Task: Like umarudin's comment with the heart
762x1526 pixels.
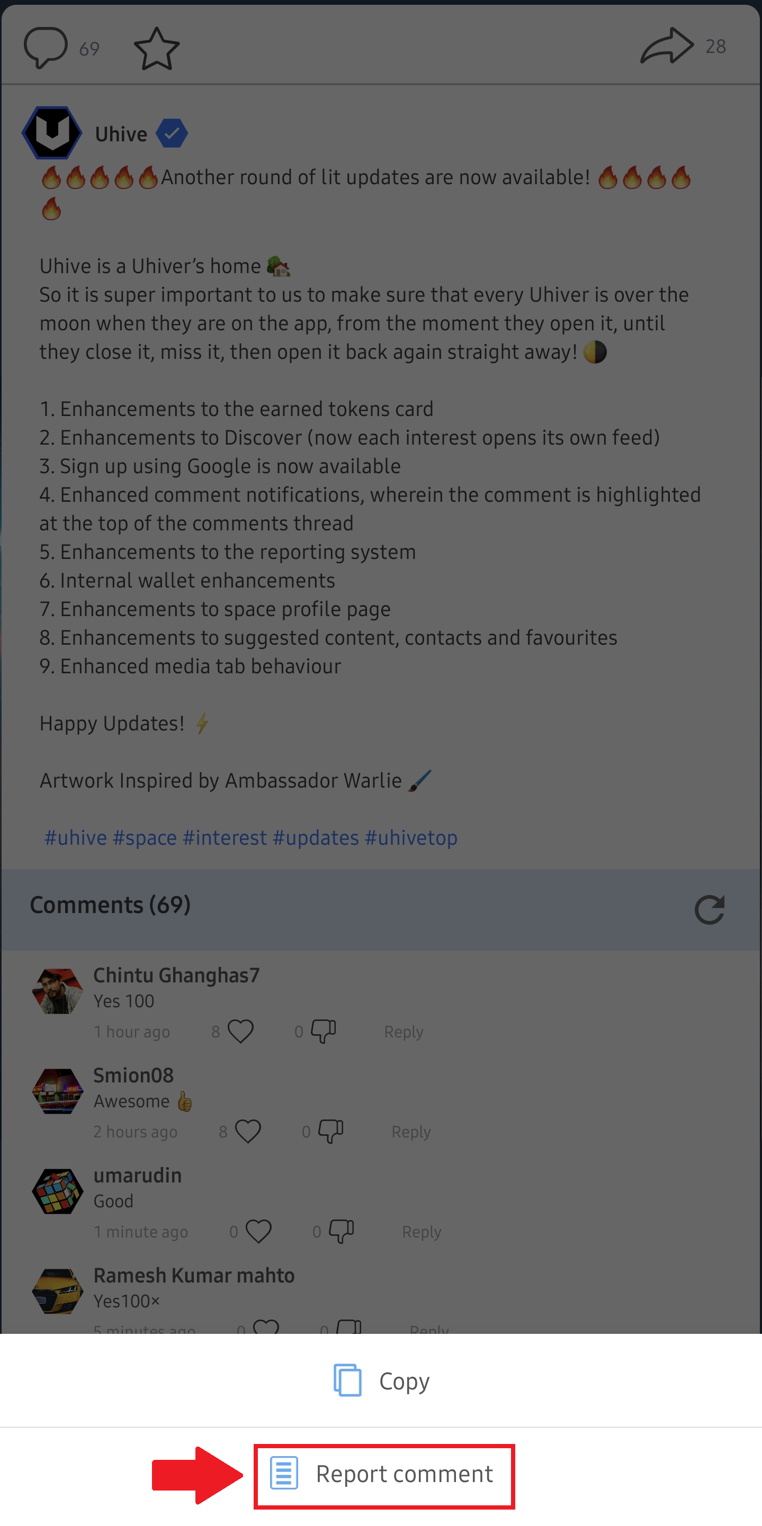Action: point(258,1232)
